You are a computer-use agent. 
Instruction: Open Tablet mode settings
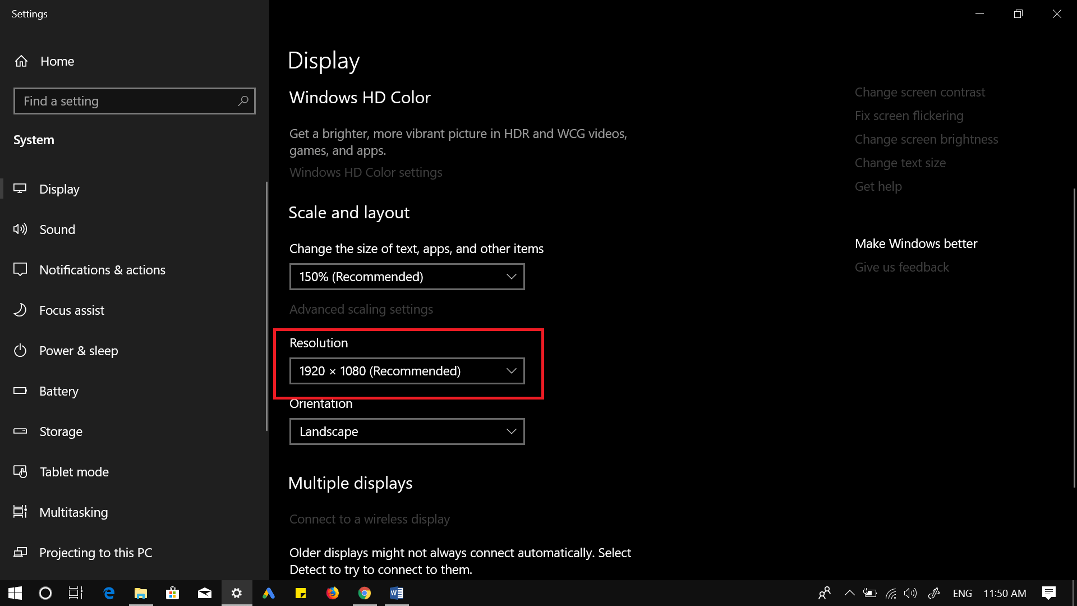pyautogui.click(x=74, y=471)
